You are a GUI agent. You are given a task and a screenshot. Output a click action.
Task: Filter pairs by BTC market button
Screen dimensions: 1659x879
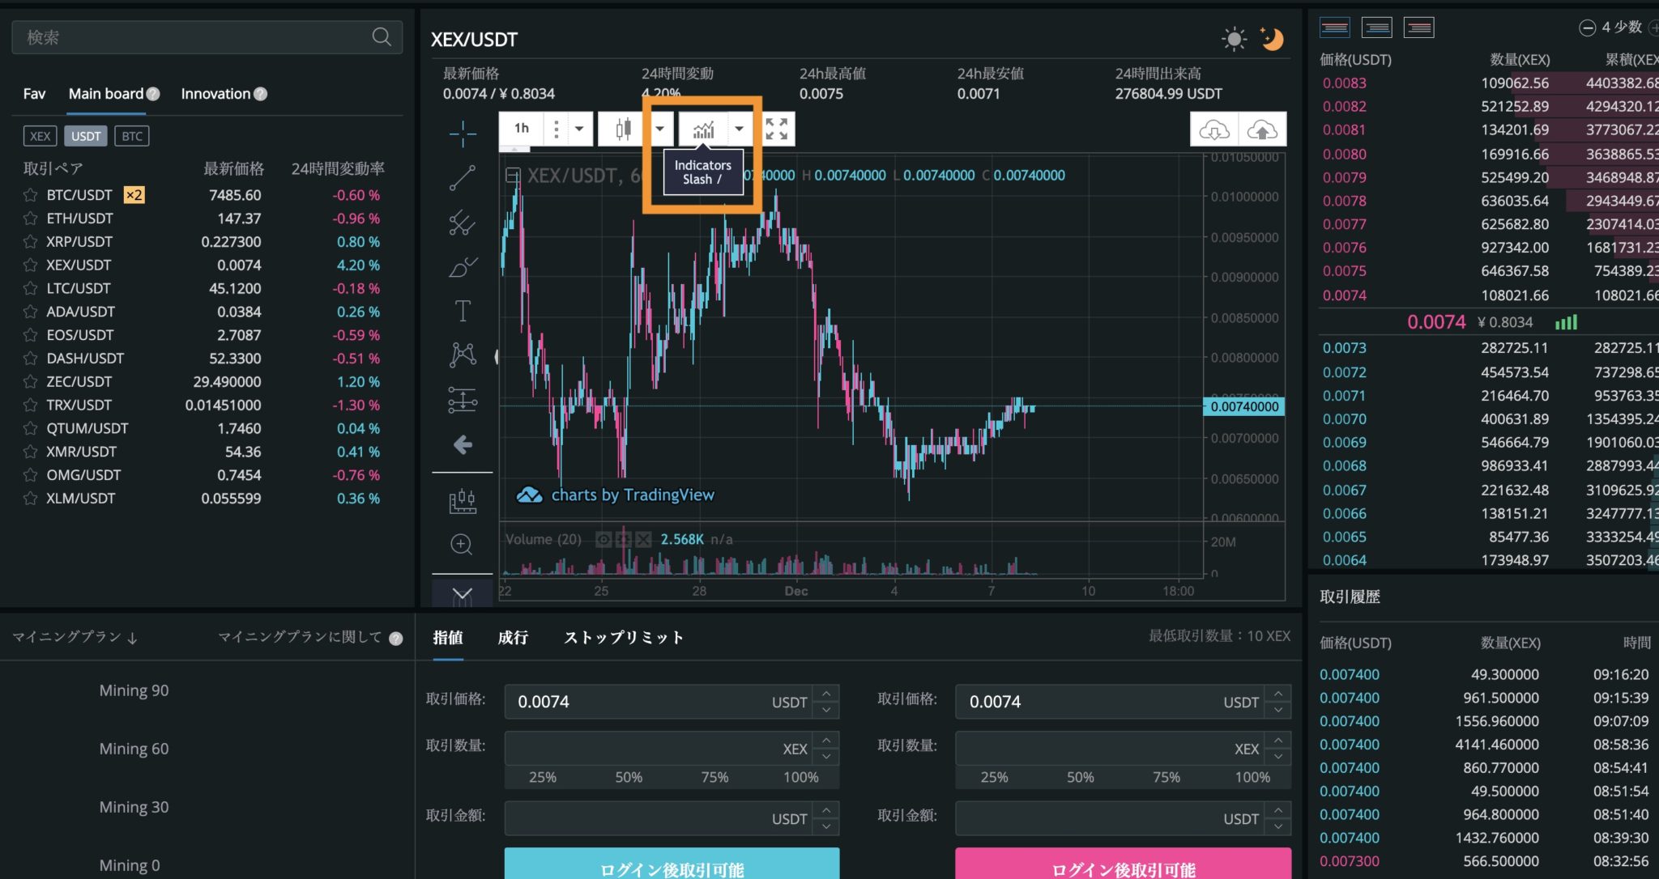pos(132,135)
